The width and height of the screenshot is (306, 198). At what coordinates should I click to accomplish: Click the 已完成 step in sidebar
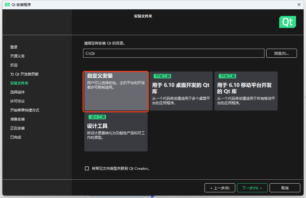point(16,137)
